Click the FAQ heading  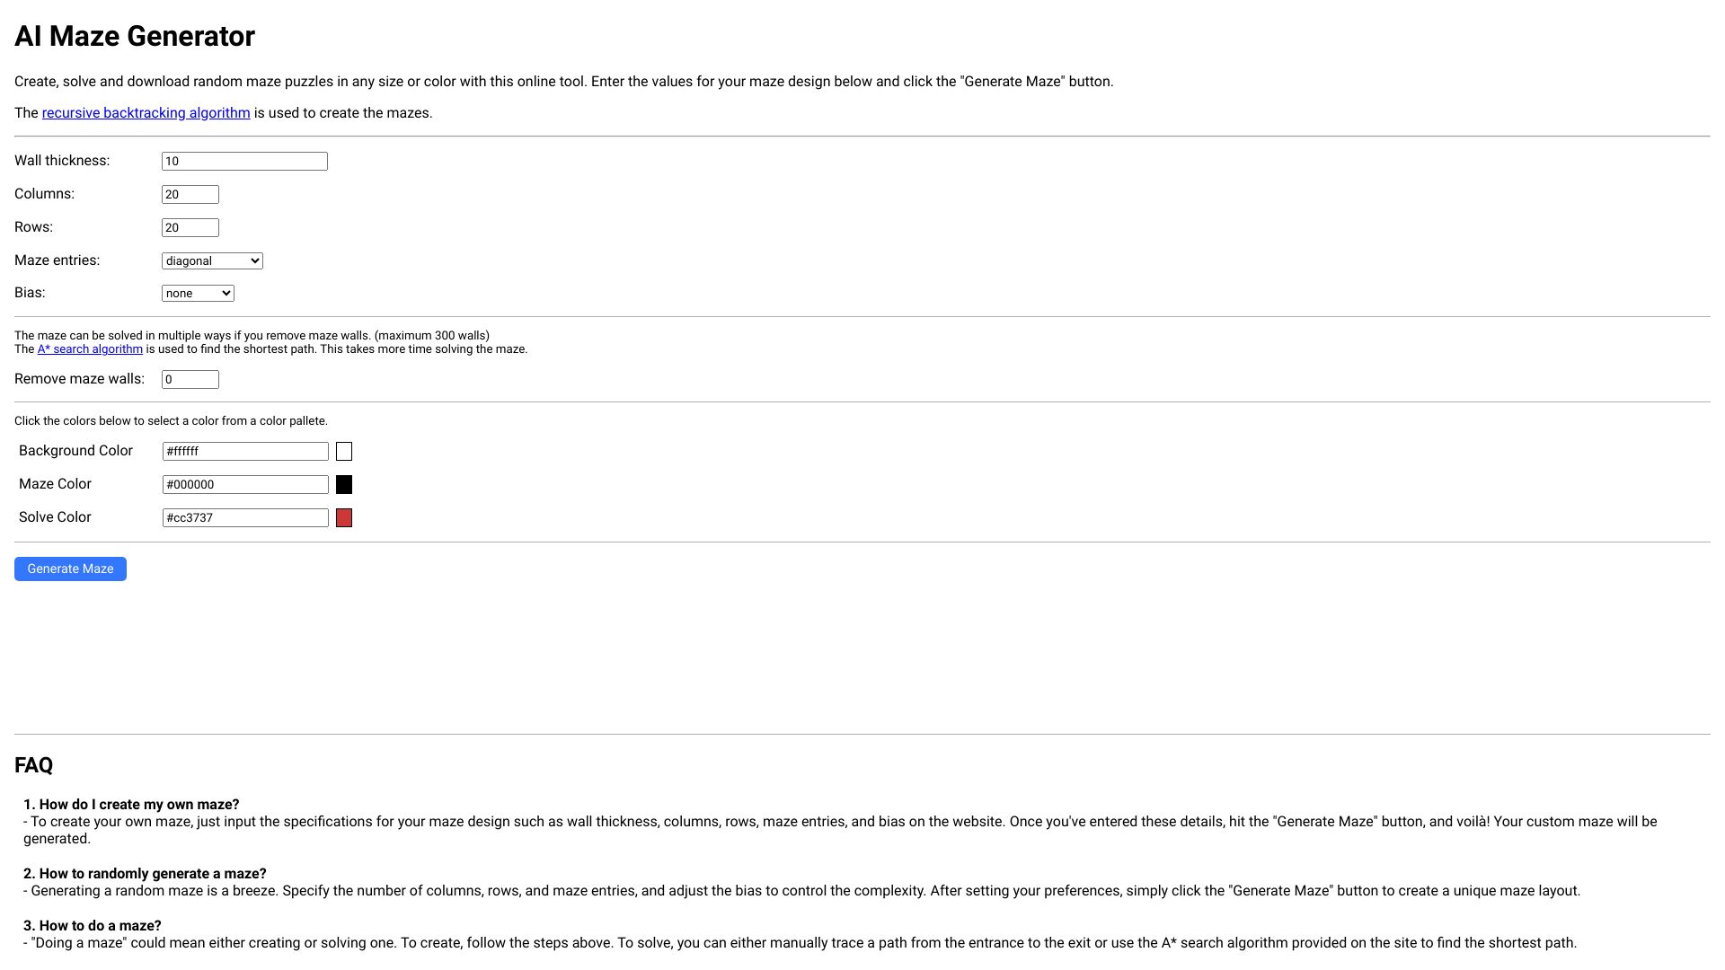click(x=34, y=765)
